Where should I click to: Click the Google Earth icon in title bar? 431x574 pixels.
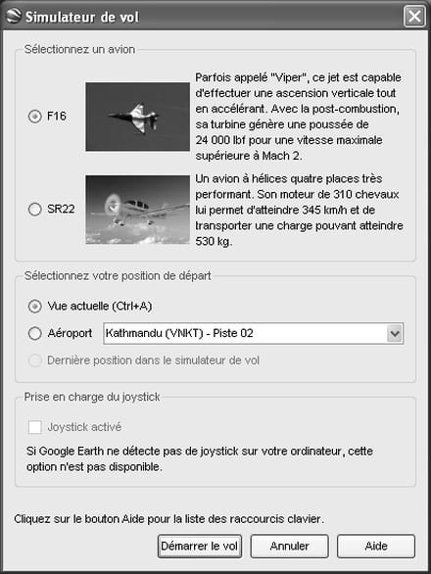14,16
